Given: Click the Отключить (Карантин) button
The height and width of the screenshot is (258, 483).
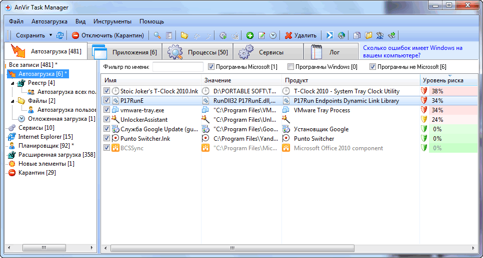Looking at the screenshot, I should (x=108, y=35).
